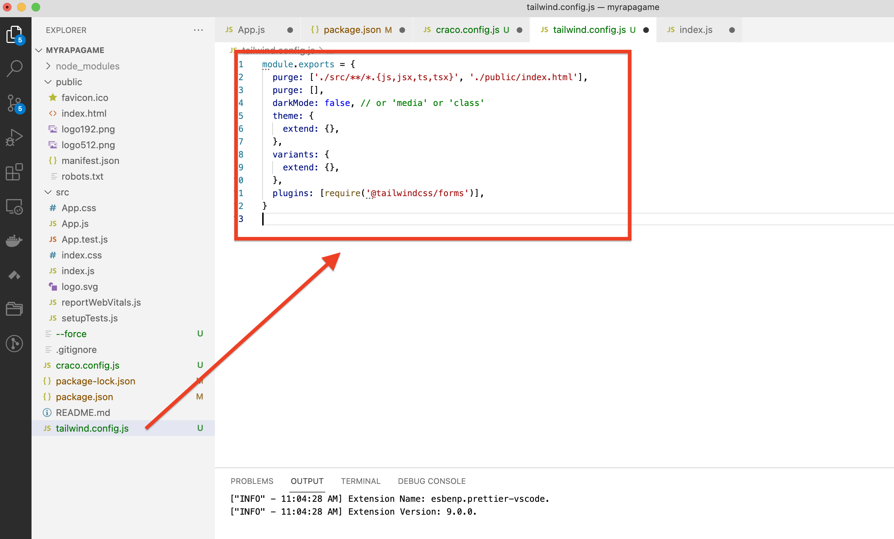Open the TERMINAL panel tab
The image size is (894, 539).
point(360,481)
